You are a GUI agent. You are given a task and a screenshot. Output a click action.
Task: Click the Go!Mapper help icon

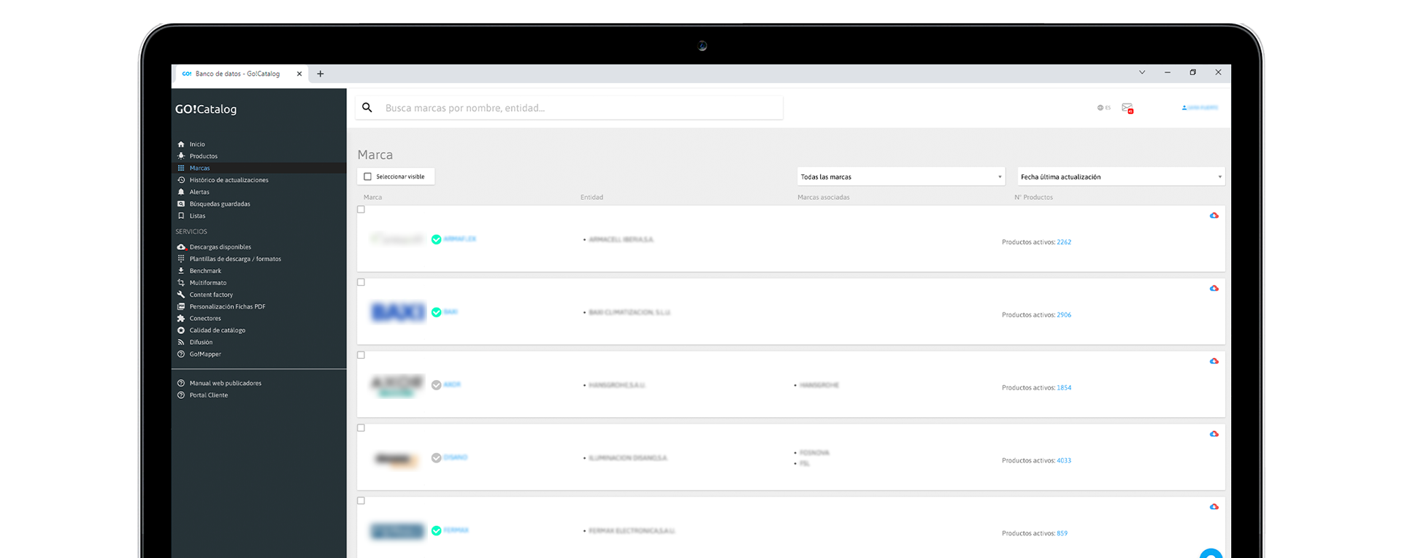[x=181, y=354]
